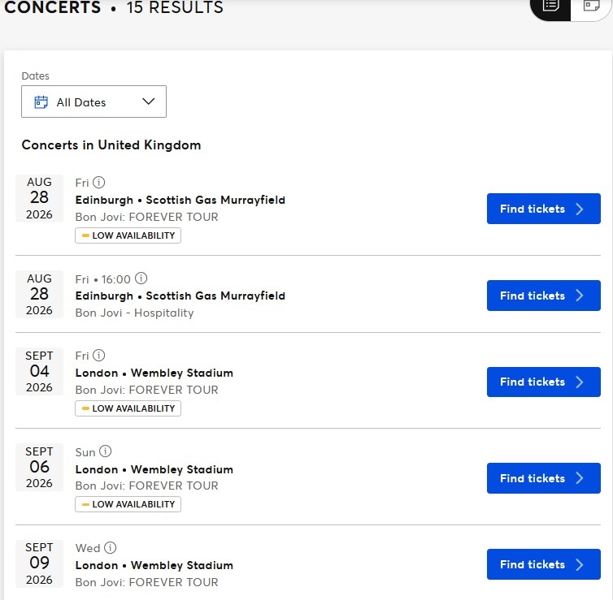Find tickets for Sept 04 Wembley show
Image resolution: width=613 pixels, height=600 pixels.
click(x=543, y=382)
